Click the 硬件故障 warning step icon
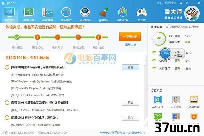Image resolution: width=204 pixels, height=136 pixels. [78, 37]
